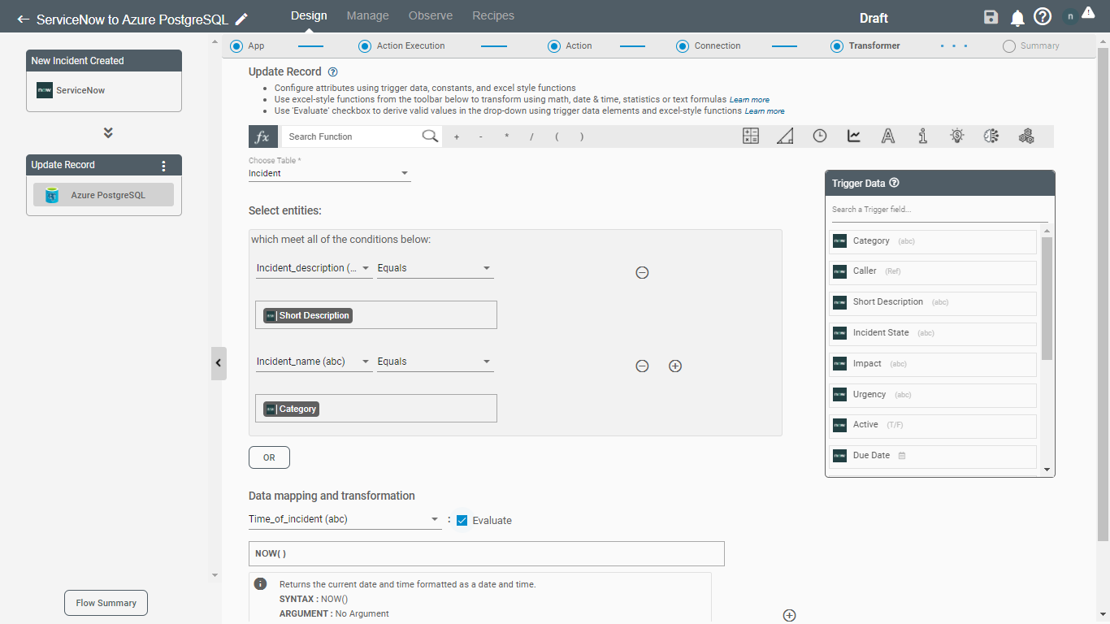
Task: Open the Trigger Data help icon
Action: click(x=895, y=183)
